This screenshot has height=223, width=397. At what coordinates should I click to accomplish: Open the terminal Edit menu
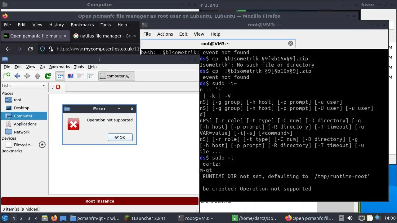(183, 34)
